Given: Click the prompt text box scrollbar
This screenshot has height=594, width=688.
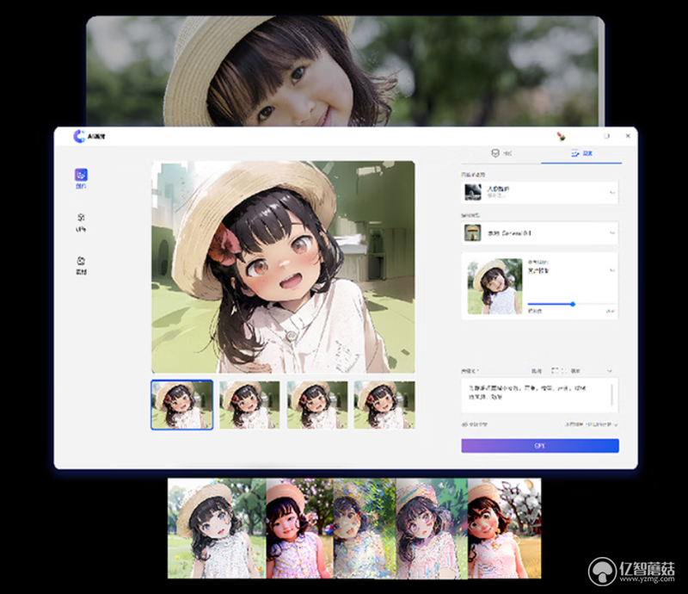Looking at the screenshot, I should pyautogui.click(x=611, y=394).
